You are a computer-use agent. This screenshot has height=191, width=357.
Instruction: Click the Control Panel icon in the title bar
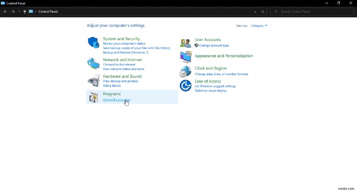(3, 3)
